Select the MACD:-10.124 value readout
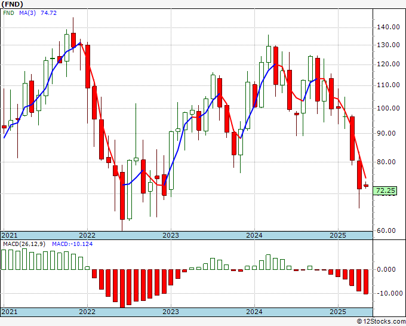This screenshot has width=406, height=326. [x=72, y=244]
